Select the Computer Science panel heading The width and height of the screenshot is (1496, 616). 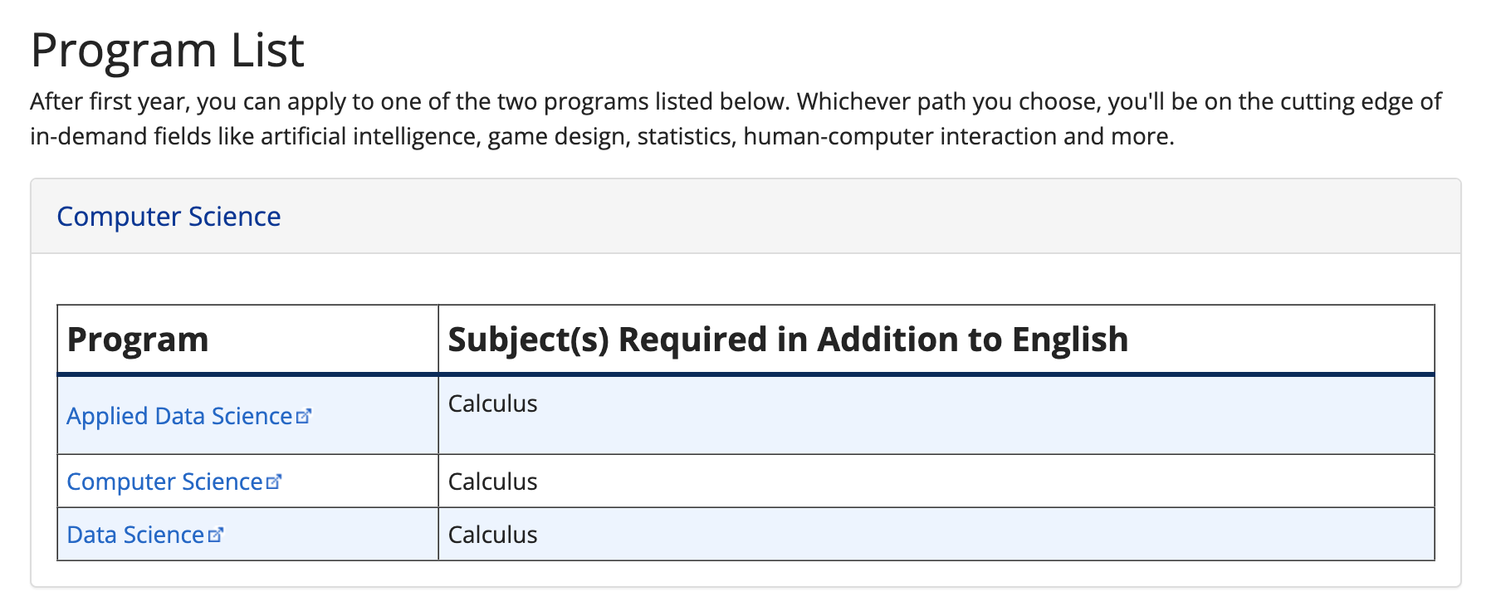(x=169, y=216)
